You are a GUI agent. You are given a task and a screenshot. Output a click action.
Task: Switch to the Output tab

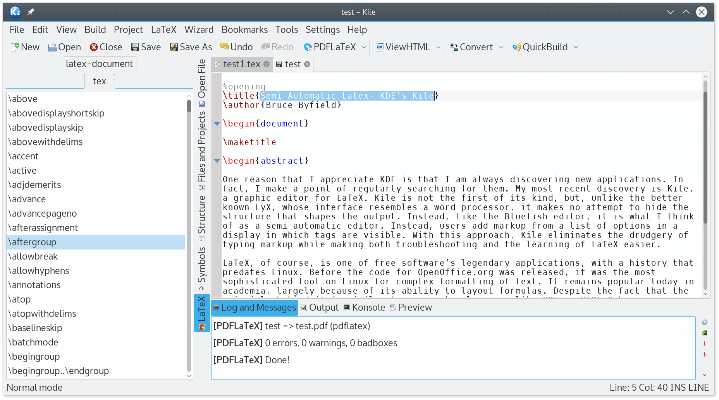click(320, 308)
